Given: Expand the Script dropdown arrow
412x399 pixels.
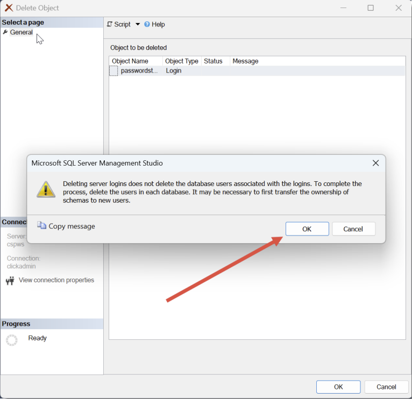Looking at the screenshot, I should point(138,24).
